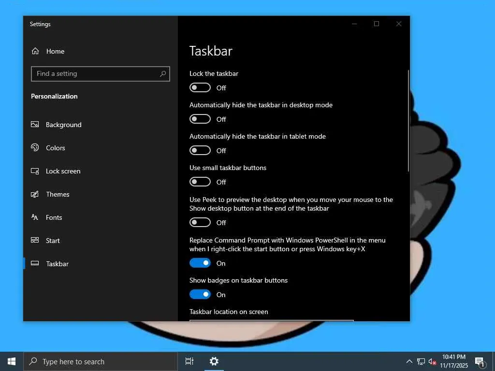
Task: Turn off Replace Command Prompt with PowerShell
Action: click(x=200, y=263)
